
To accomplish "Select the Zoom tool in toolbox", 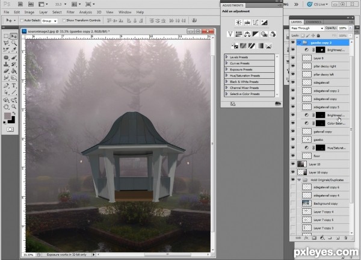I will coord(14,107).
